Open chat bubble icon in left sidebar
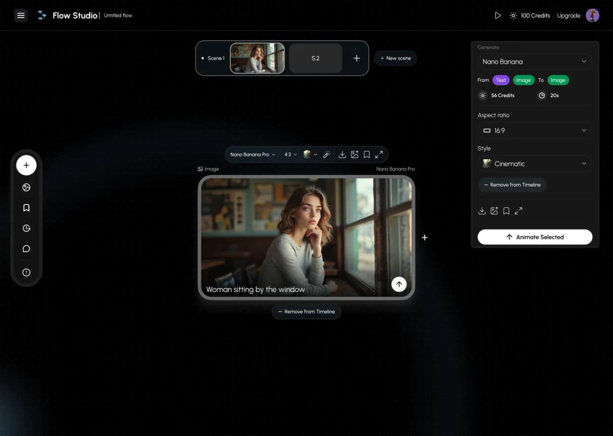 [x=26, y=249]
